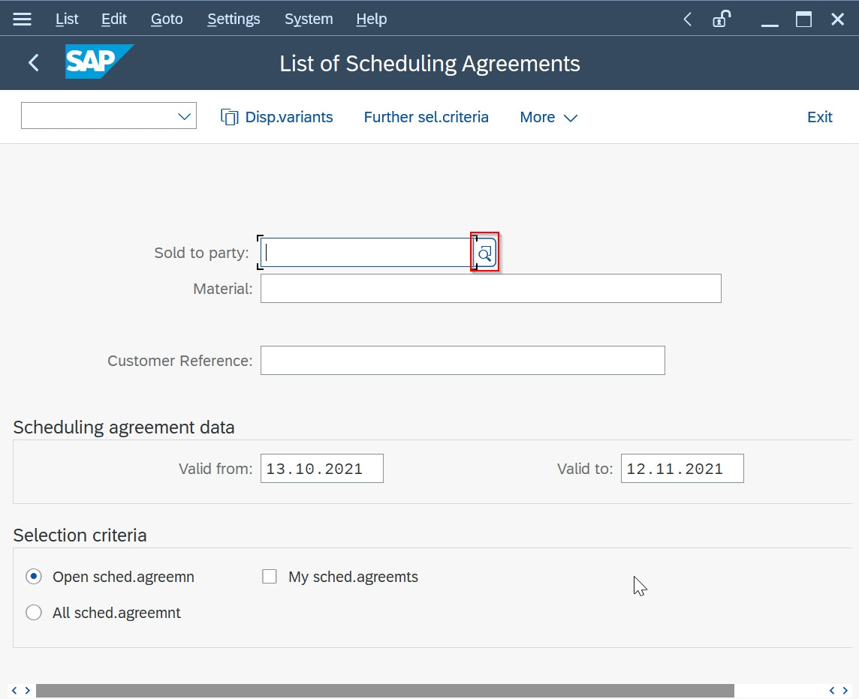Open the List menu
859x699 pixels.
tap(66, 19)
